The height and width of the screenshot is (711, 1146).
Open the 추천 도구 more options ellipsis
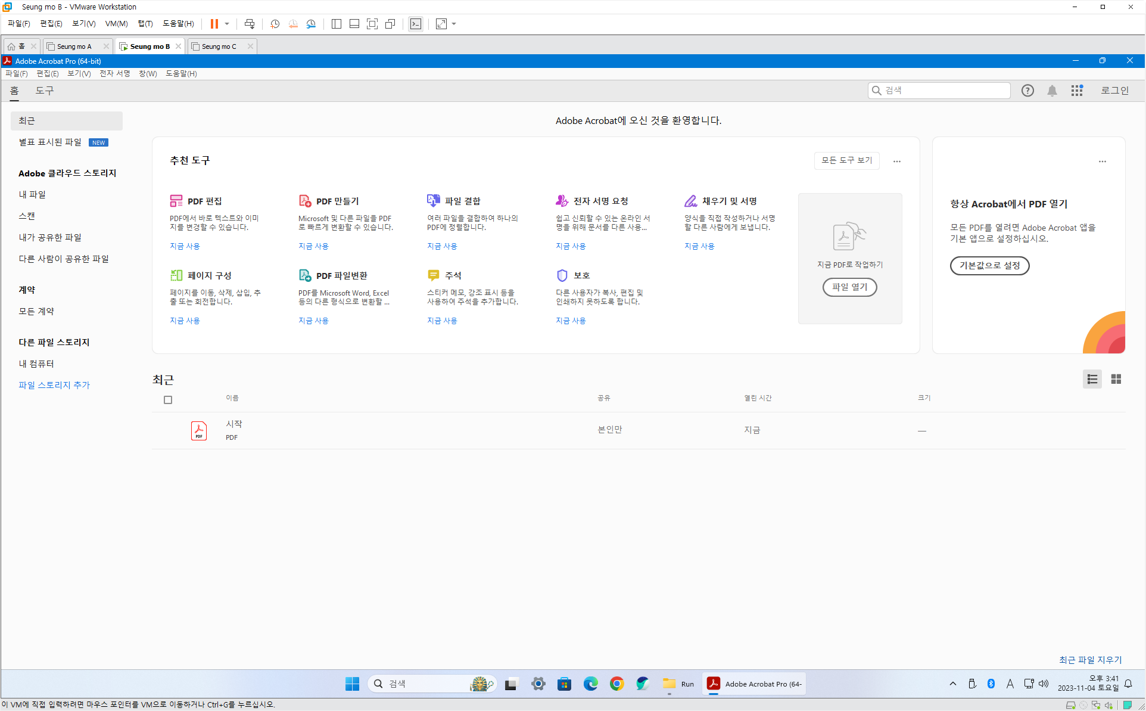tap(896, 161)
